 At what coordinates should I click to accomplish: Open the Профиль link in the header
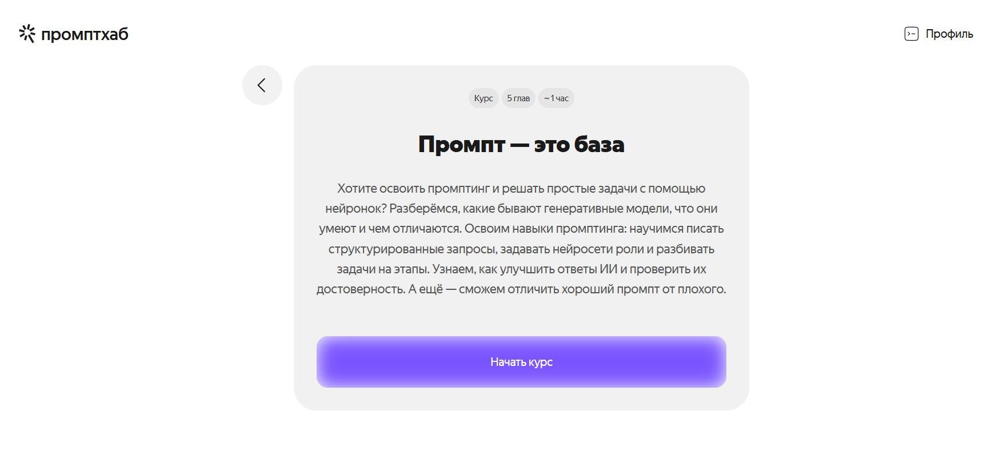pos(949,34)
